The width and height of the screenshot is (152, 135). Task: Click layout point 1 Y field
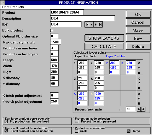[x=82, y=67]
